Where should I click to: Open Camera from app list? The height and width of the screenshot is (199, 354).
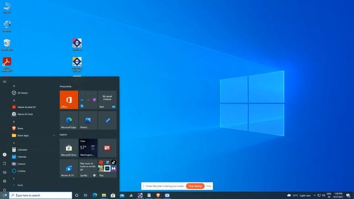tap(33, 164)
